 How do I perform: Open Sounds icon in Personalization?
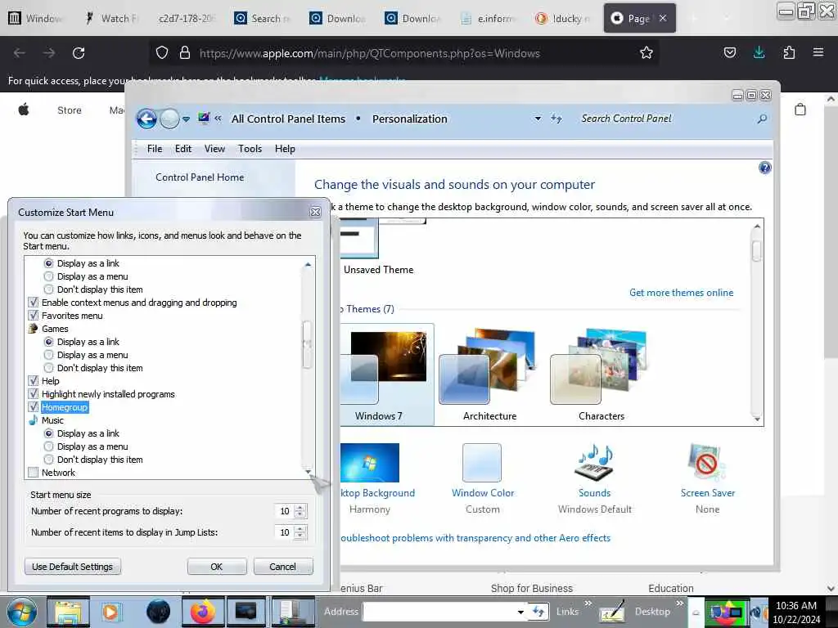(594, 463)
